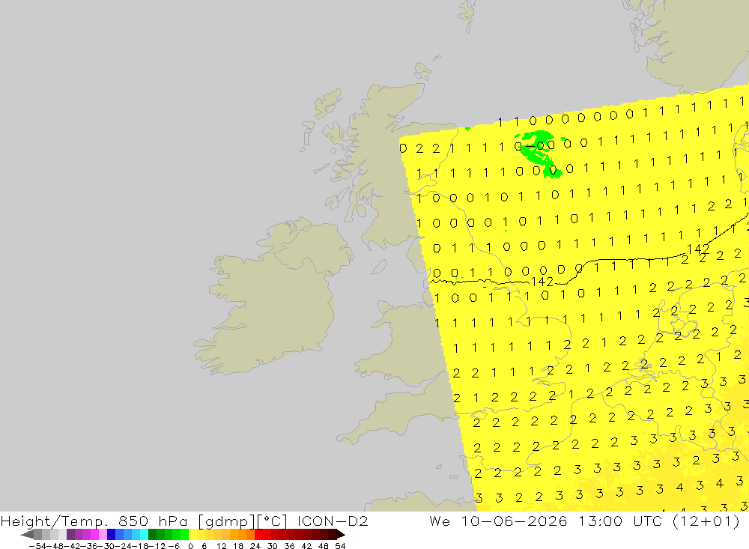749x549 pixels.
Task: Pick the bright red legend swatch above 24
Action: 258,534
